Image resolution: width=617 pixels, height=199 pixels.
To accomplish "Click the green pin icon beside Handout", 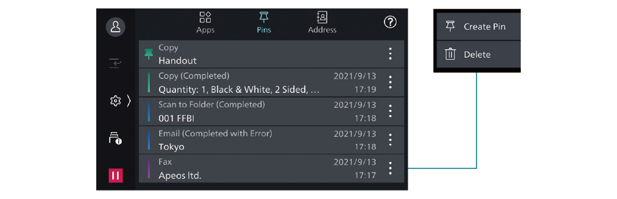I will (x=149, y=54).
